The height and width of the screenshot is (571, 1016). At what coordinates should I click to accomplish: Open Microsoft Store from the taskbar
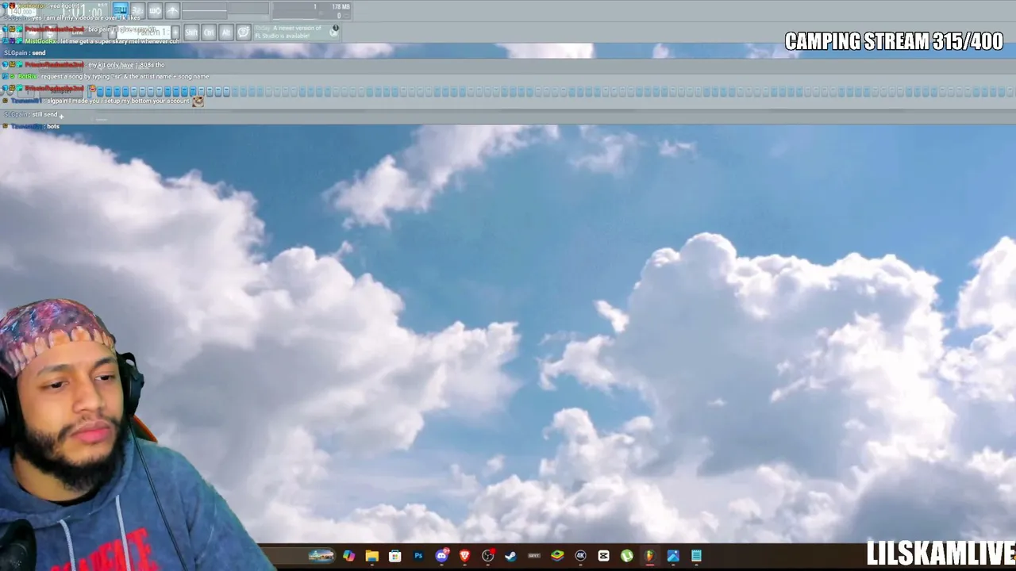coord(394,556)
